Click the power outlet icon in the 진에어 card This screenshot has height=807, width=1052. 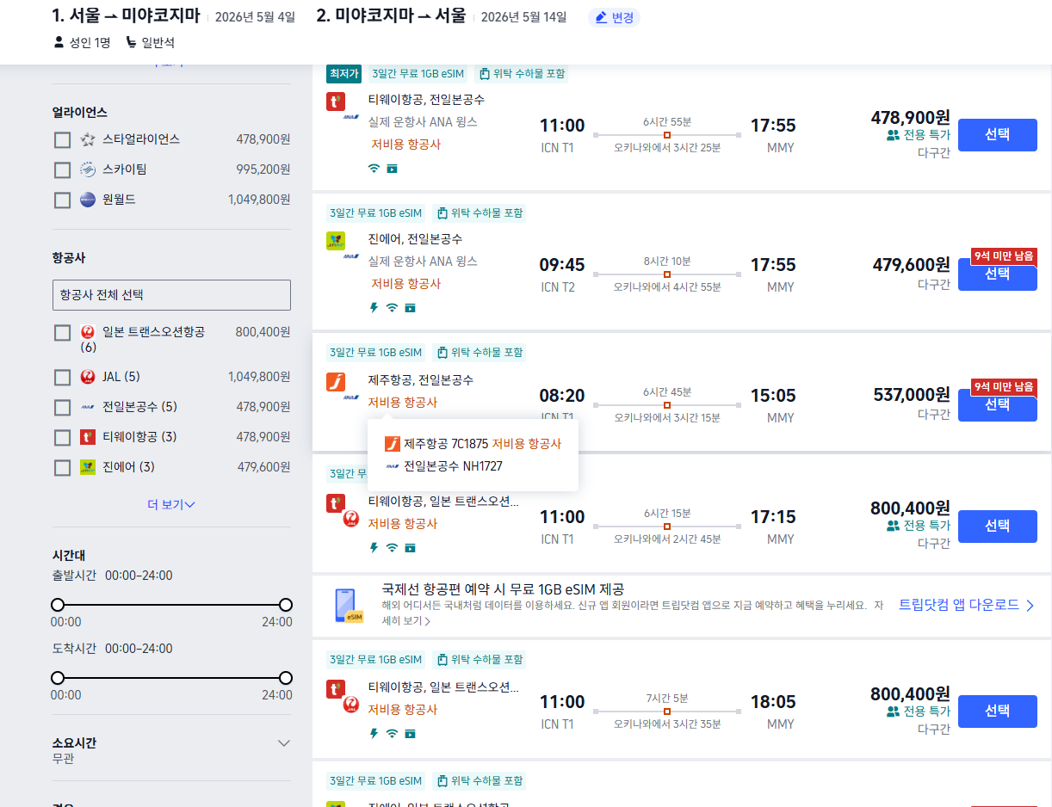point(374,308)
